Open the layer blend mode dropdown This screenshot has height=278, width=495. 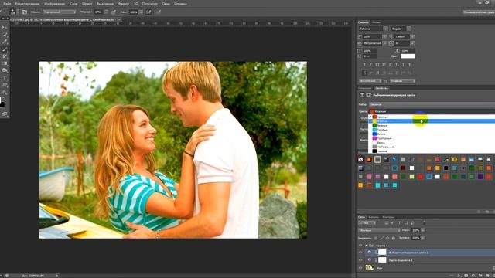pyautogui.click(x=379, y=230)
